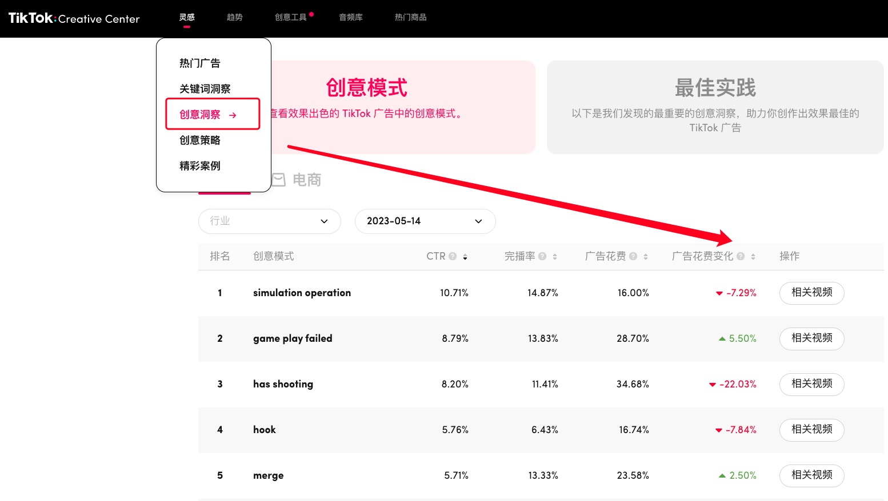Click 相关视频 for has shooting
Screen dimensions: 888x501
point(811,384)
